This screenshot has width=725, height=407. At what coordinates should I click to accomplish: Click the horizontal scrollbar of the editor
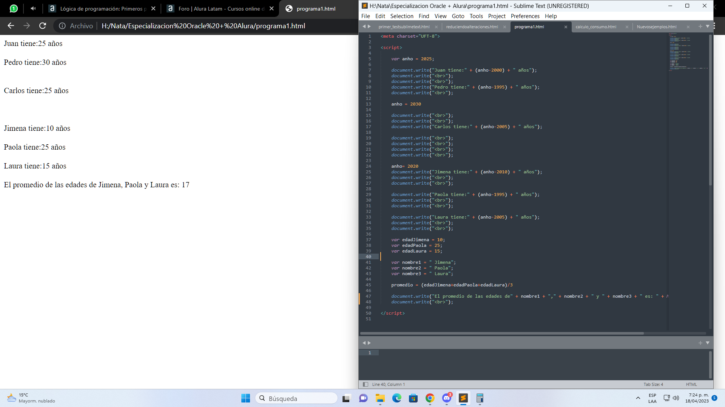(x=502, y=333)
